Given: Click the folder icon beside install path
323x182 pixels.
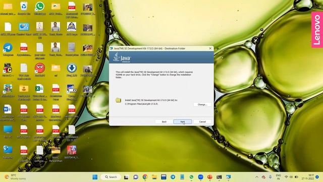Looking at the screenshot, I should 118,100.
